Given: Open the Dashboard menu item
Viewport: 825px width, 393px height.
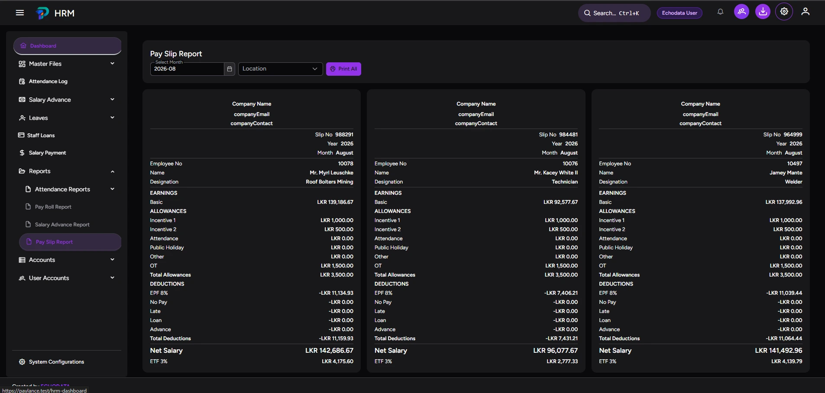Looking at the screenshot, I should (x=68, y=46).
